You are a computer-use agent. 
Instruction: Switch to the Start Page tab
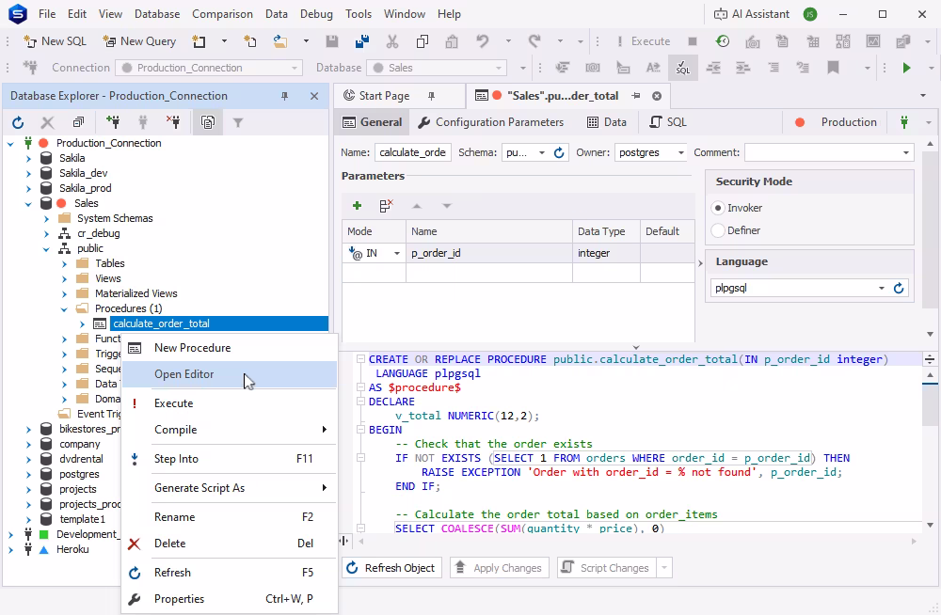[x=384, y=96]
